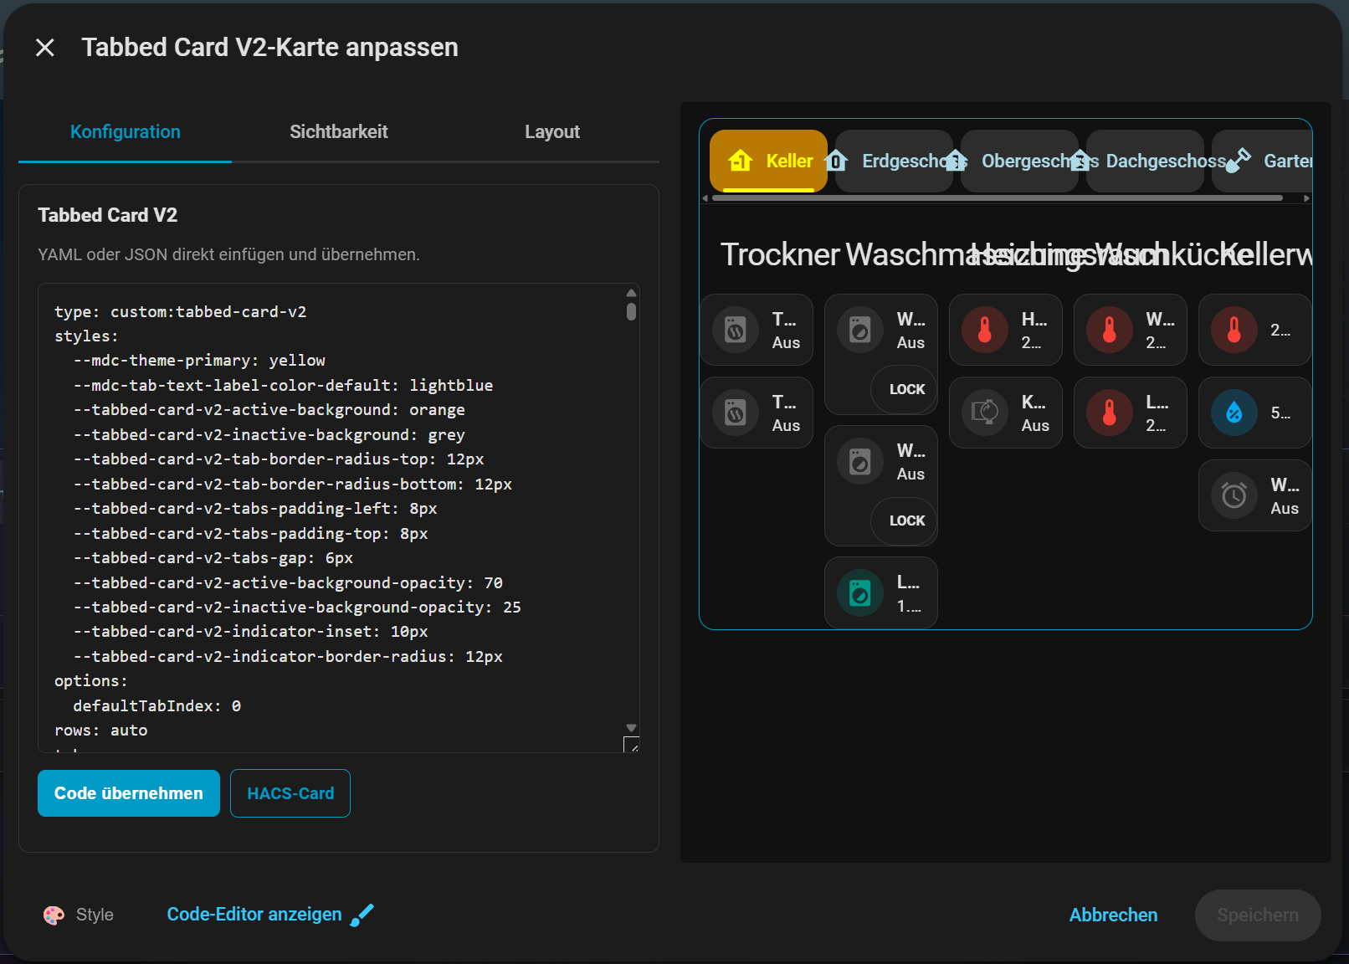Click the palette icon next to Style
Image resolution: width=1349 pixels, height=964 pixels.
(54, 915)
